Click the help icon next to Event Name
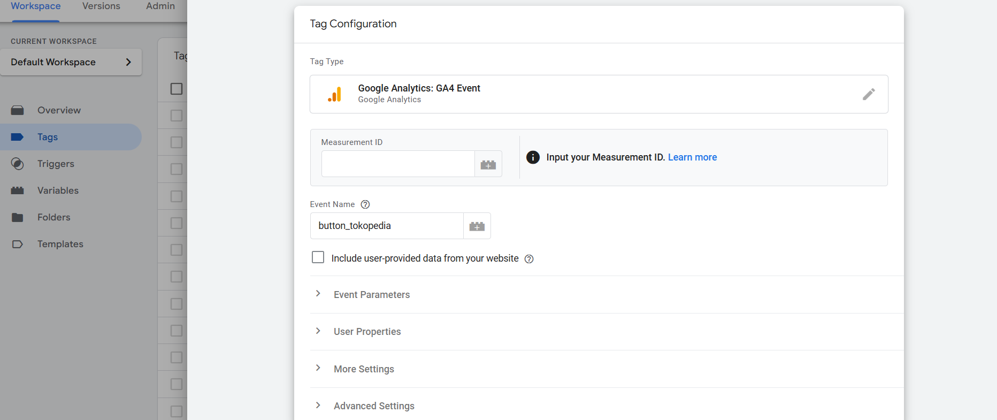The image size is (997, 420). pos(365,204)
